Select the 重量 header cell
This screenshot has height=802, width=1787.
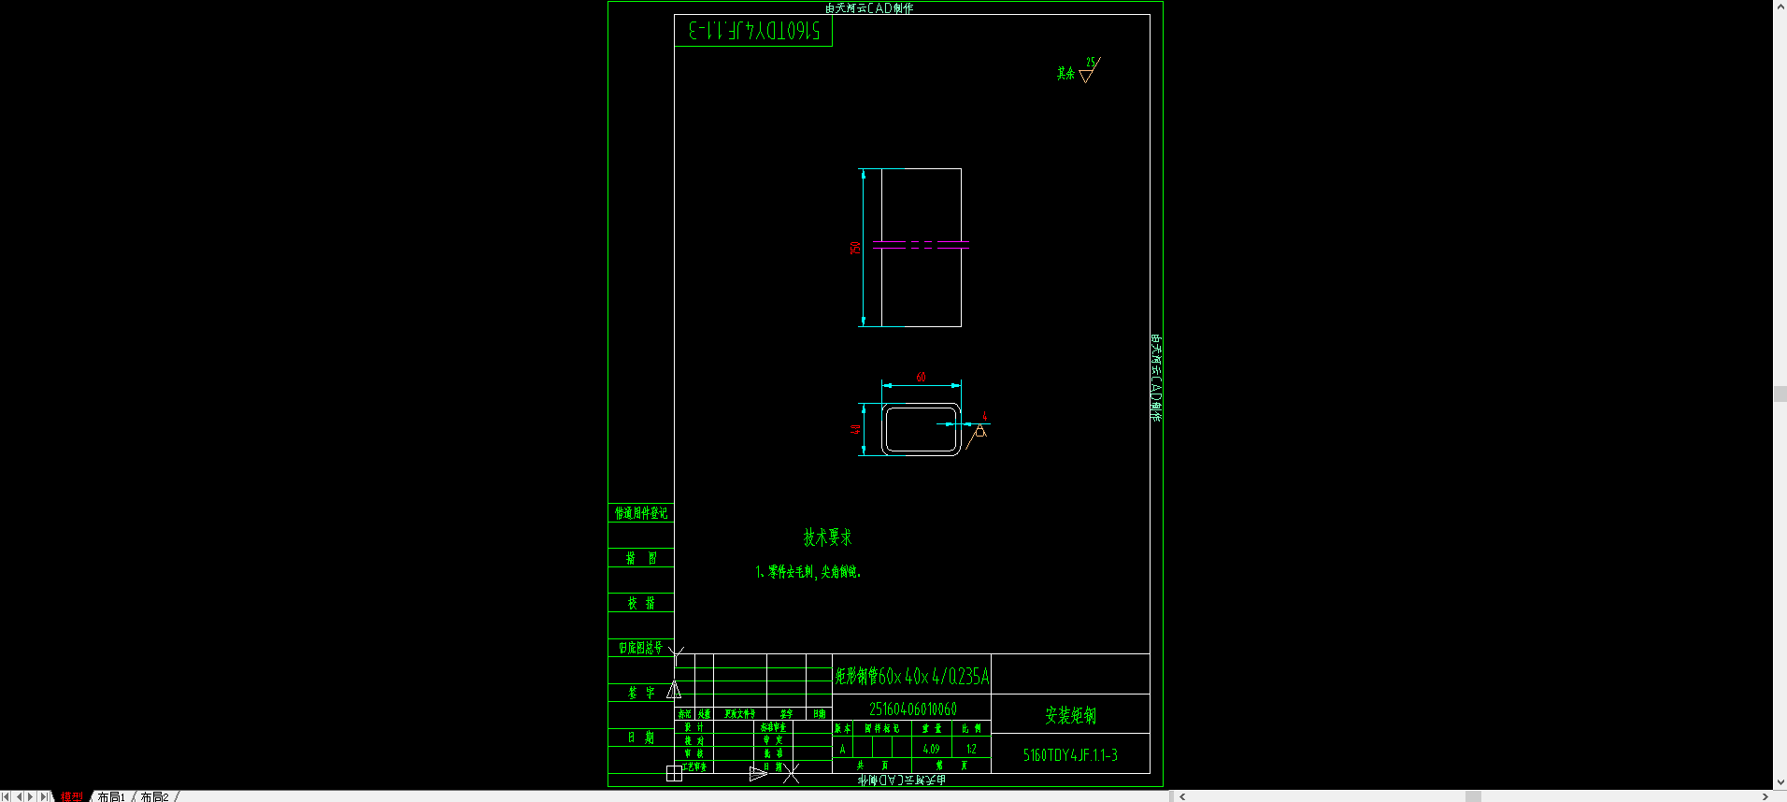coord(932,728)
